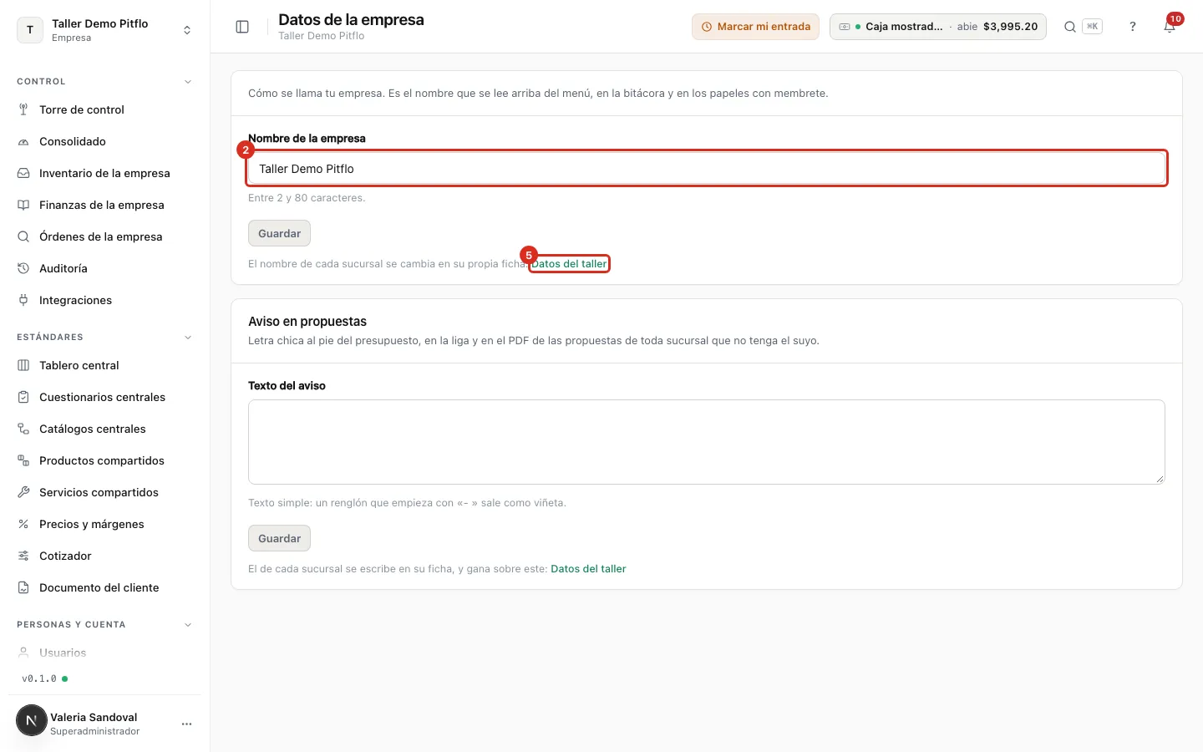Follow Datos del taller link under aviso
This screenshot has width=1203, height=752.
(x=588, y=569)
